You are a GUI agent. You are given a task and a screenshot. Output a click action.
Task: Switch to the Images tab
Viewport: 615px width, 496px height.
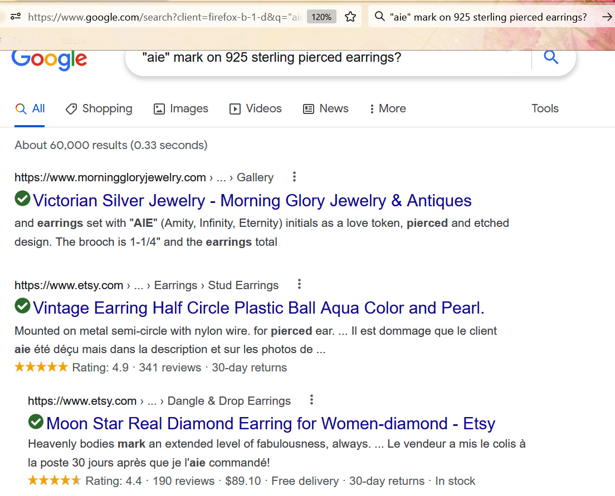point(181,108)
